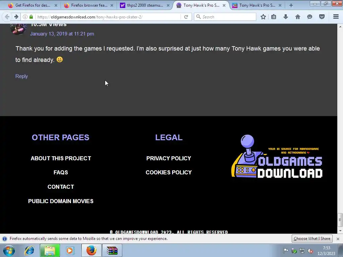
Task: Open Windows Media Player from taskbar
Action: click(x=70, y=250)
